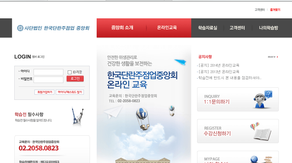Viewport: 292px width, 163px height.
Task: Click the white paper airplane graphic
Action: (113, 112)
